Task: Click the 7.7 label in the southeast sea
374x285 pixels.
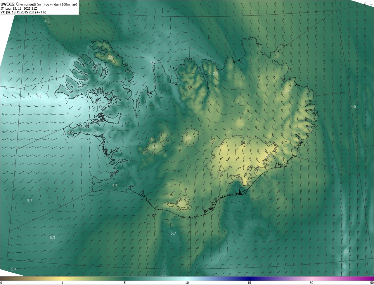Action: [346, 252]
